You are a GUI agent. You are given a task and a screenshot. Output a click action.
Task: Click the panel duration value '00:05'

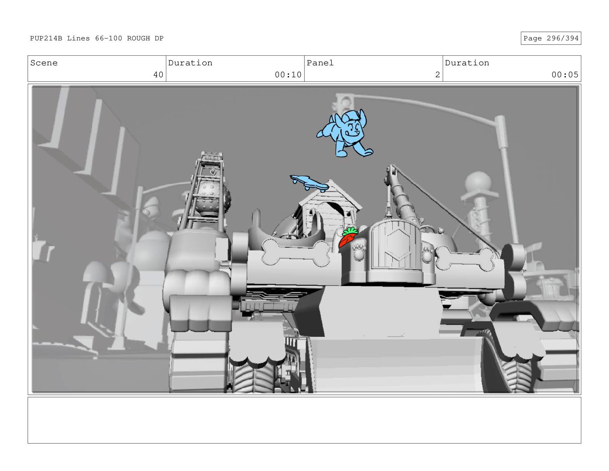click(x=565, y=75)
